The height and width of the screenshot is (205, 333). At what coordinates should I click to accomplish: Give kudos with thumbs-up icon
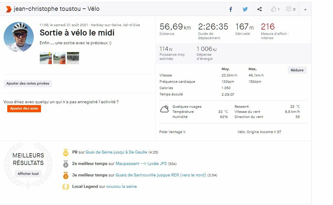tap(274, 9)
